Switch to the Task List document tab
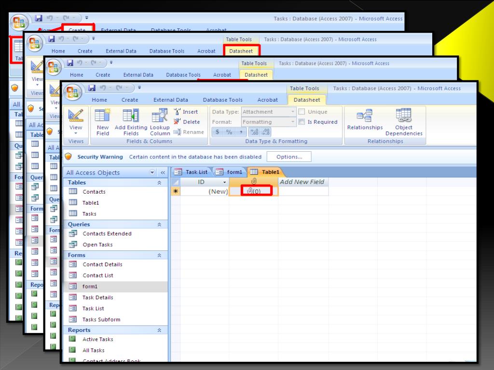The width and height of the screenshot is (494, 370). pyautogui.click(x=192, y=172)
